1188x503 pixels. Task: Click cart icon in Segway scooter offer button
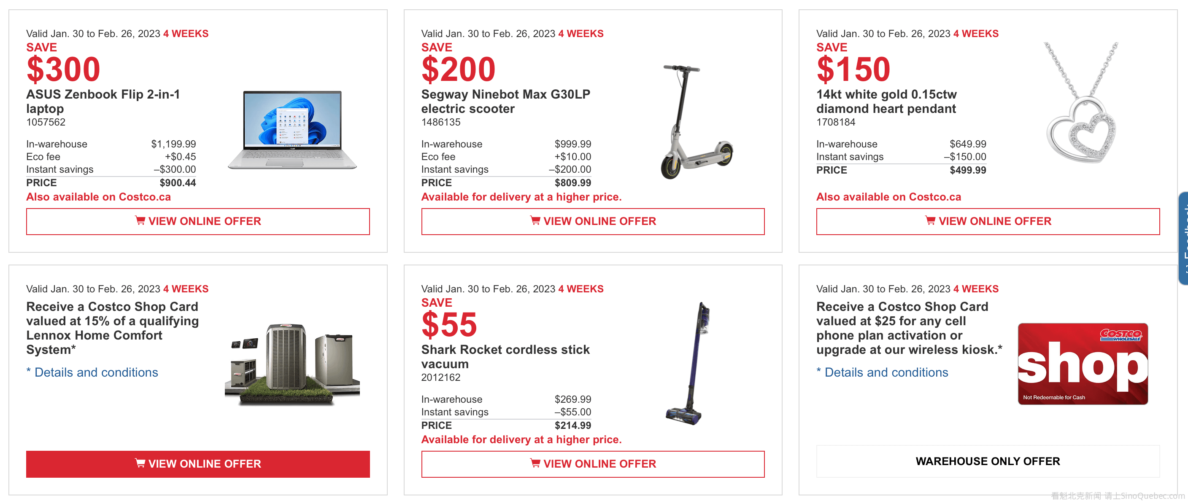[x=535, y=221]
